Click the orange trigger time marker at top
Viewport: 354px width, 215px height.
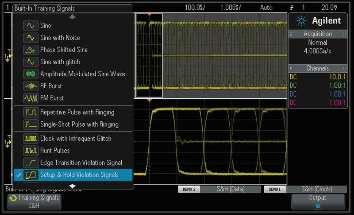pos(150,14)
